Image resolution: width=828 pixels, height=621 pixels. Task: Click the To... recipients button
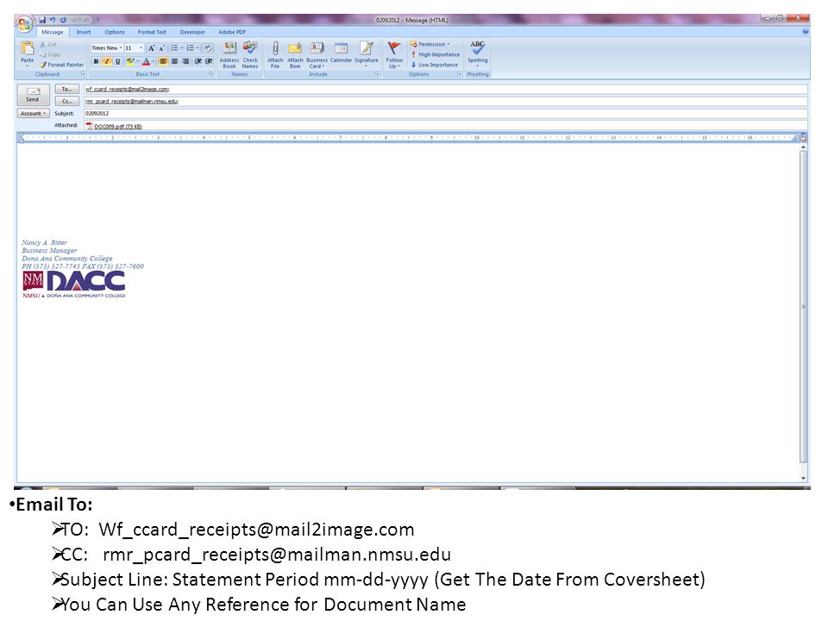66,89
